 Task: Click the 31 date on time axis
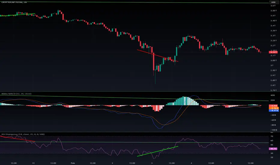coord(33,163)
